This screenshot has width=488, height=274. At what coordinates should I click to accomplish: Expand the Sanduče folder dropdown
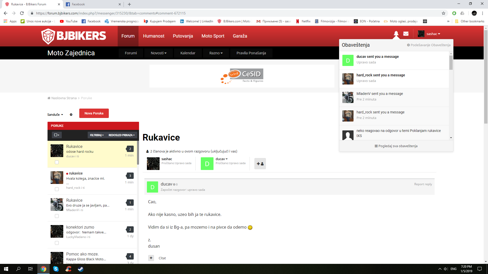point(55,115)
